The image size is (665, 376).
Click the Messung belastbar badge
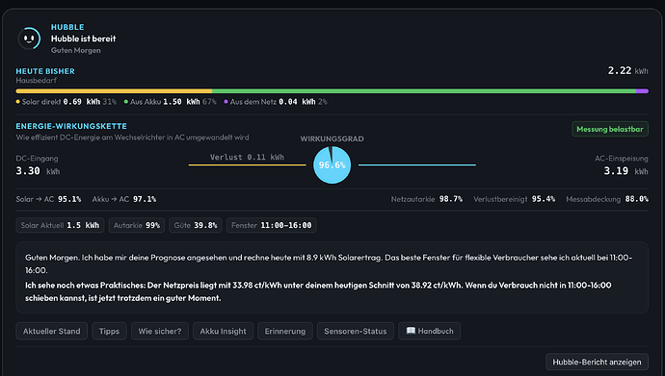click(610, 129)
